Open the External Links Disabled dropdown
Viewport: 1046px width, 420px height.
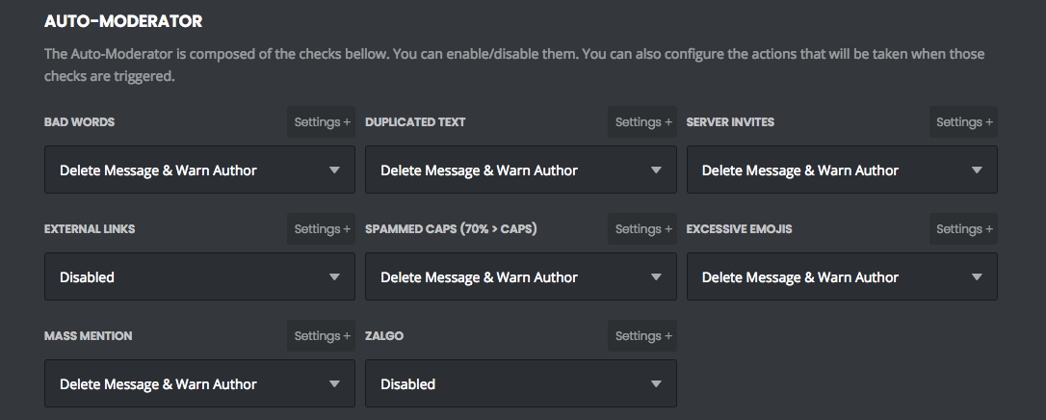pos(199,276)
